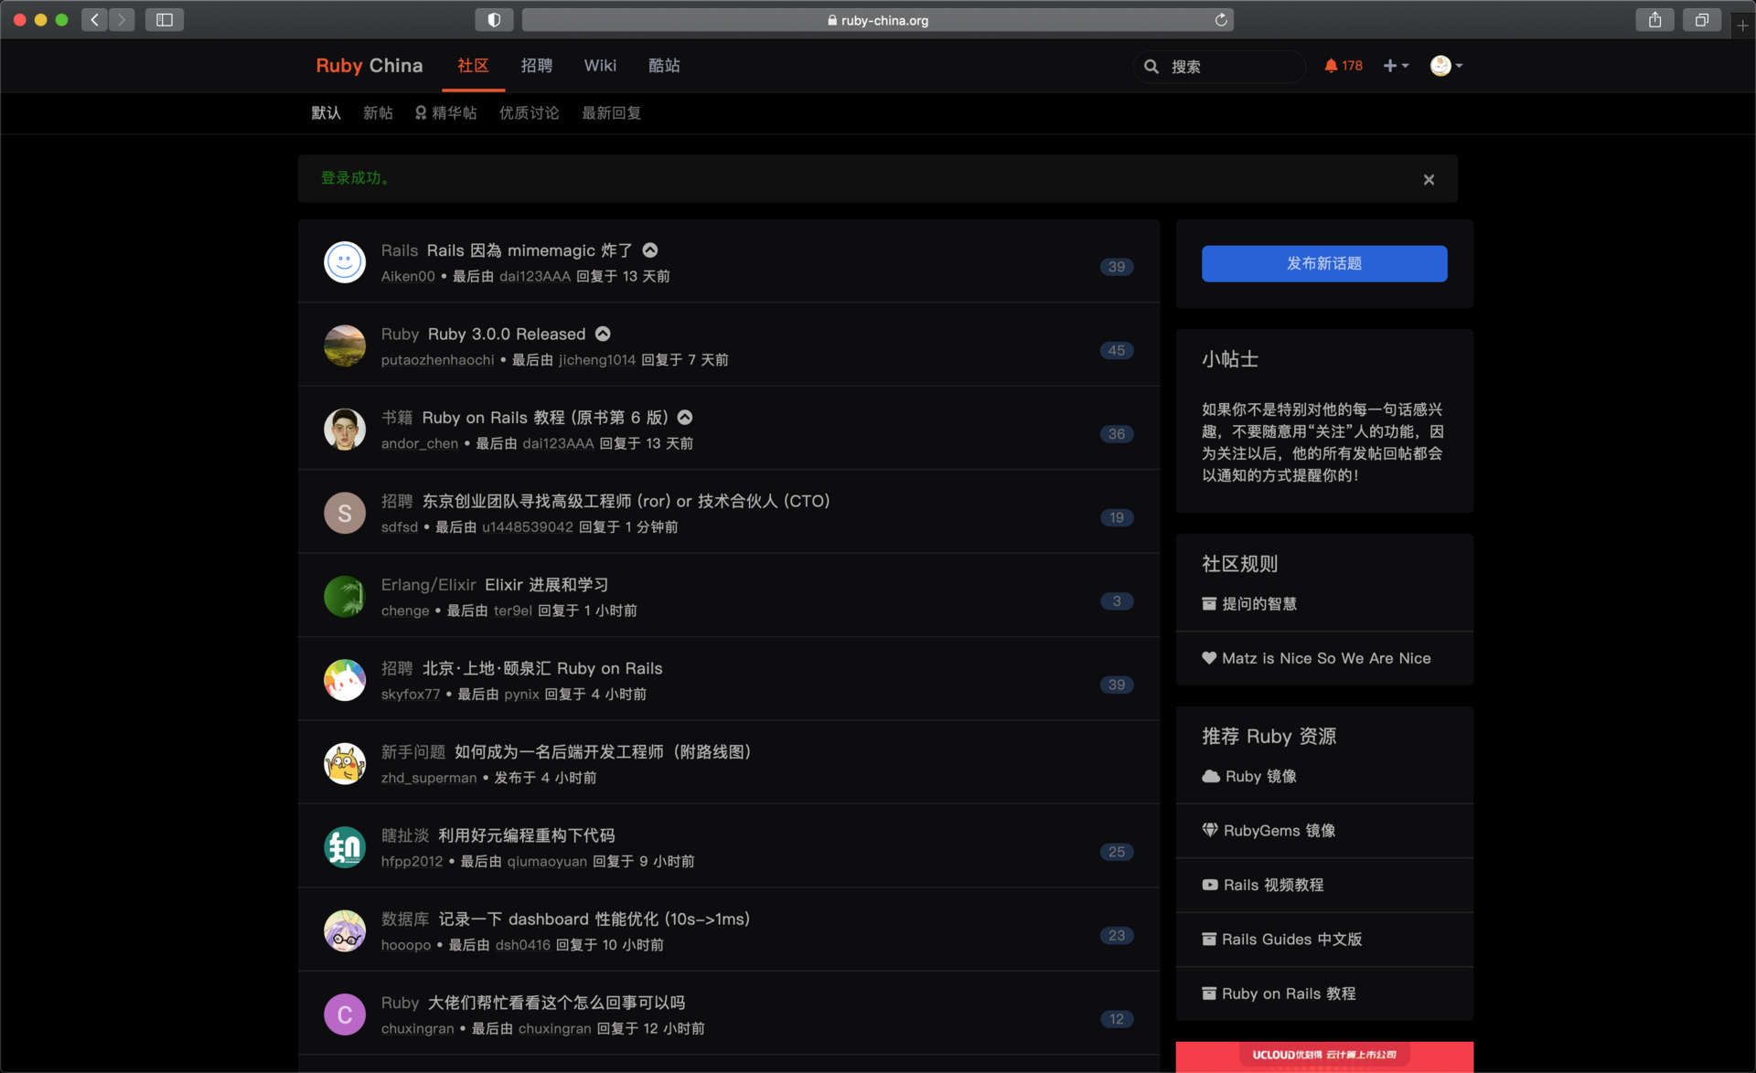Open topic Elixir 进展和学习
Screen dimensions: 1756x1073
pos(546,585)
